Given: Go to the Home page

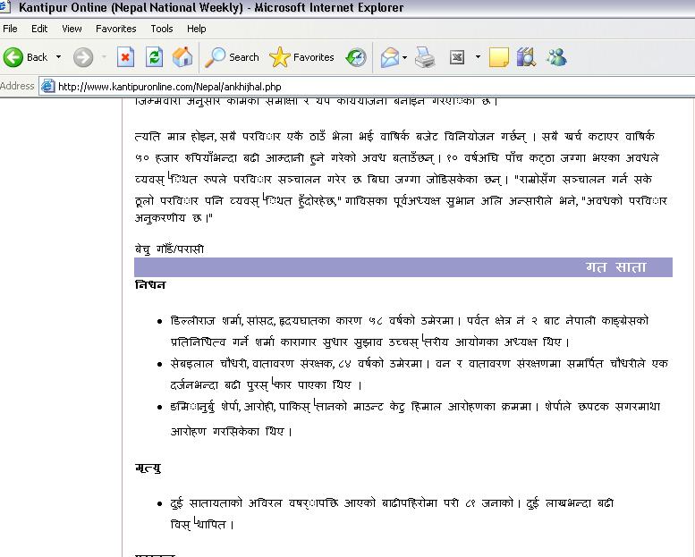Looking at the screenshot, I should click(182, 57).
